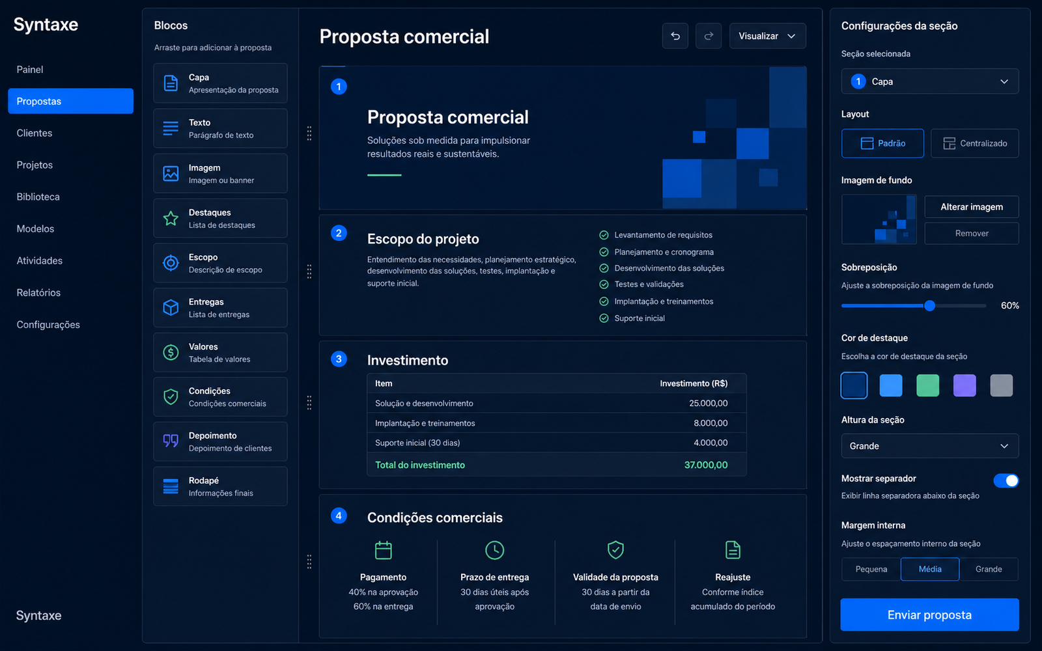Pick the Destaques star icon block
Image resolution: width=1042 pixels, height=651 pixels.
(220, 218)
